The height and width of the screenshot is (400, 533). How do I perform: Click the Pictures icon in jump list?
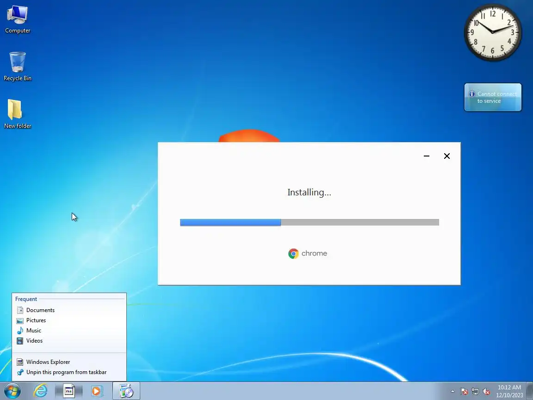[20, 320]
